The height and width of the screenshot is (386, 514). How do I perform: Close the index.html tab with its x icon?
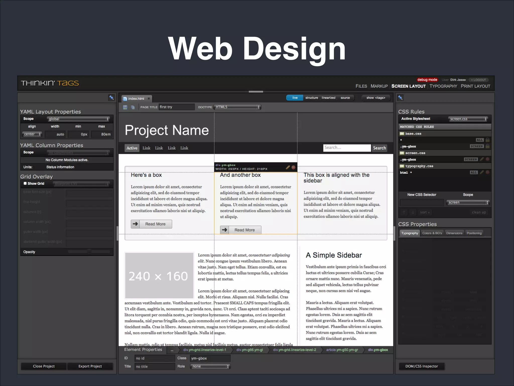click(149, 99)
